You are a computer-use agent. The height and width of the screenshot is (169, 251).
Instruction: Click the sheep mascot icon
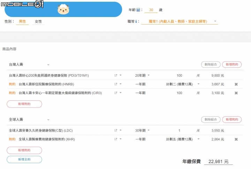[x=63, y=9]
